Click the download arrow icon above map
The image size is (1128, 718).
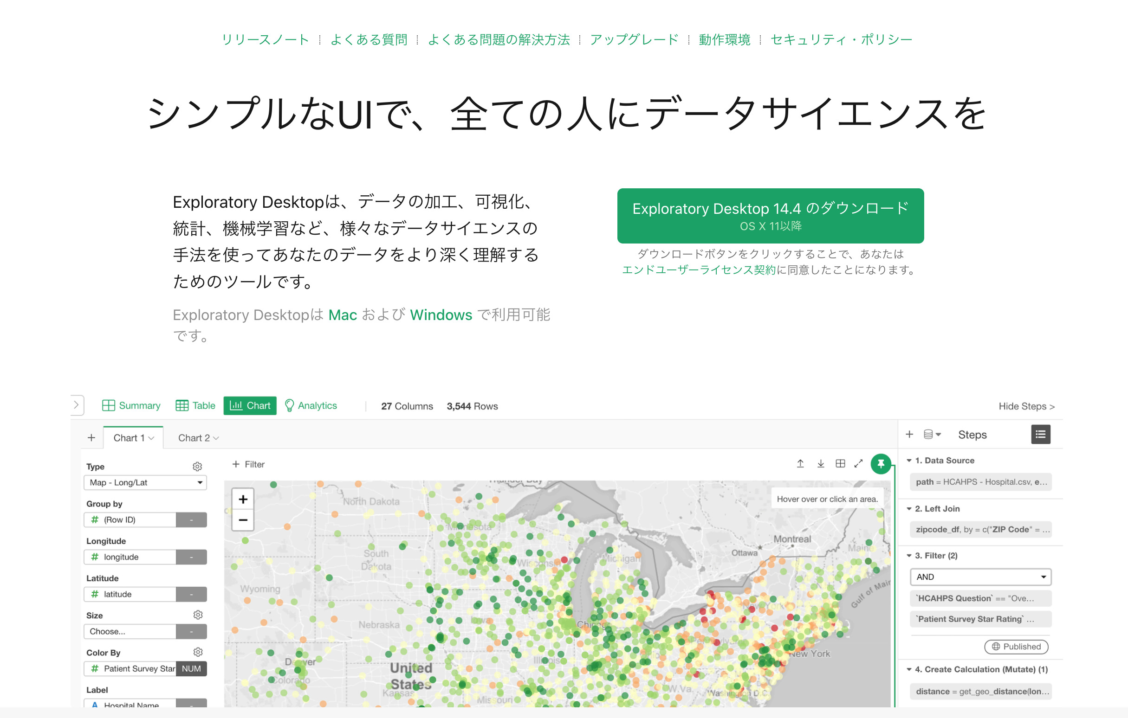821,464
